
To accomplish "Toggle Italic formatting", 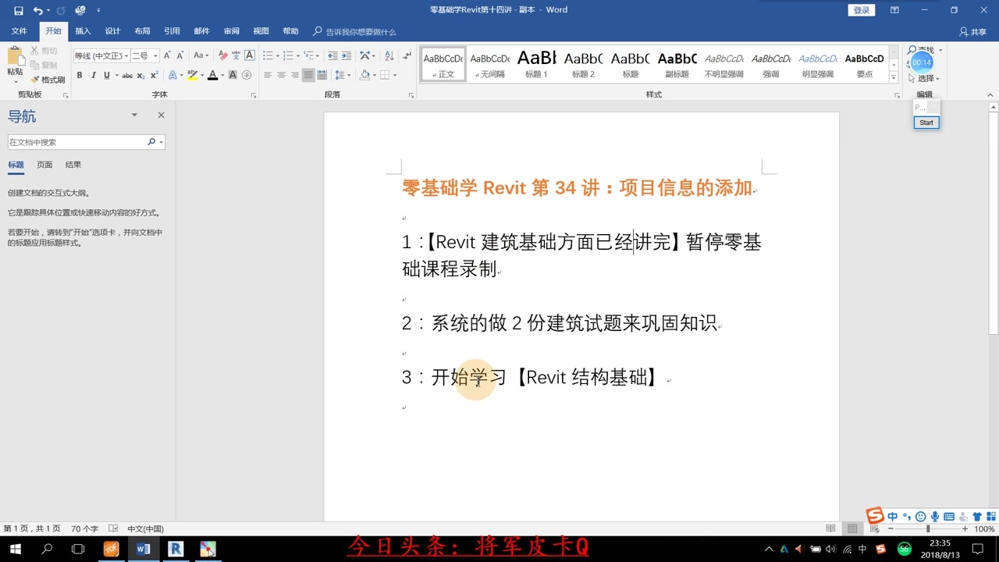I will click(93, 76).
